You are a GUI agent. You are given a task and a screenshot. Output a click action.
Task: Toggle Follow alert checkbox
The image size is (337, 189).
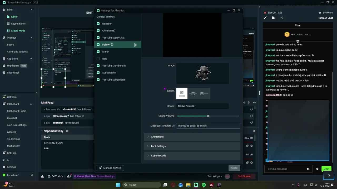[x=98, y=45]
